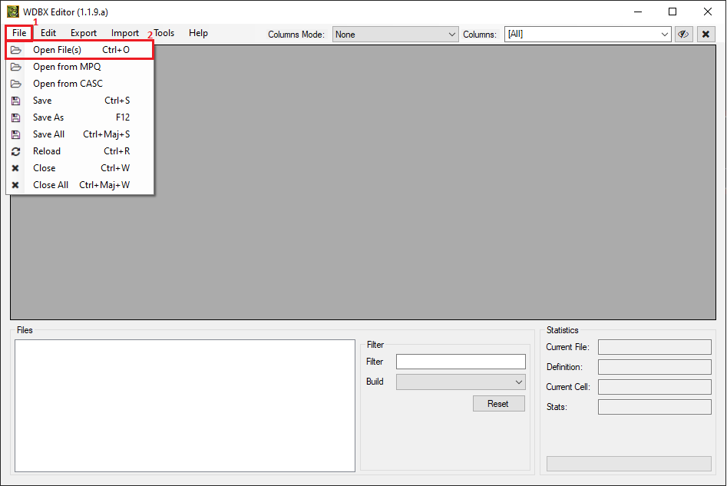Open the Help menu
This screenshot has width=727, height=486.
(198, 33)
